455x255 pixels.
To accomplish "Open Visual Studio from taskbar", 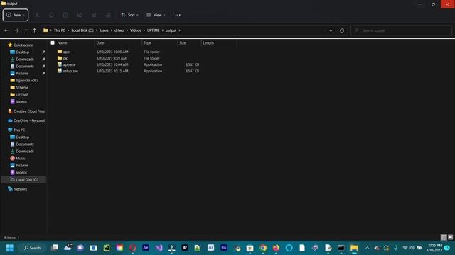I will [159, 248].
